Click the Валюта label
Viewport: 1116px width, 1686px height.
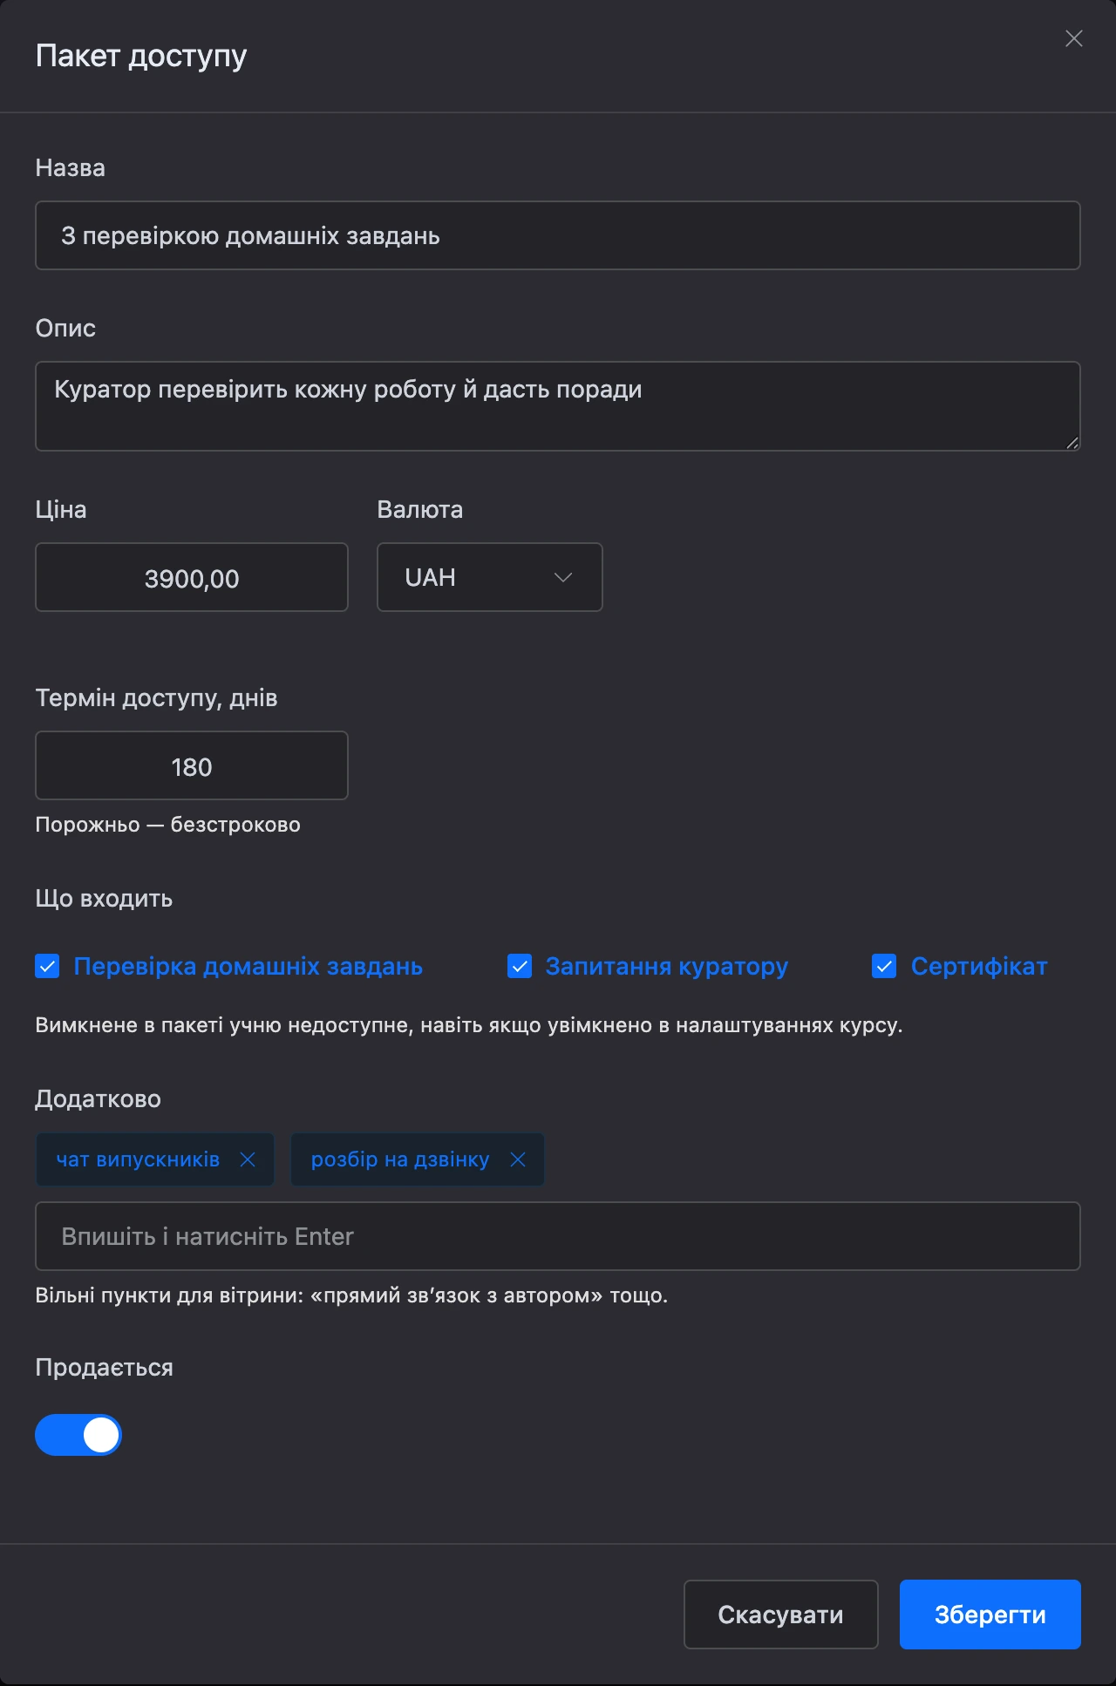[419, 509]
